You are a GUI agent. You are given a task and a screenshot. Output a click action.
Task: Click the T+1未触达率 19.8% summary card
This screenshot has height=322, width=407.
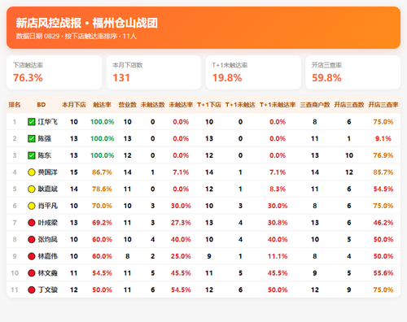(253, 72)
